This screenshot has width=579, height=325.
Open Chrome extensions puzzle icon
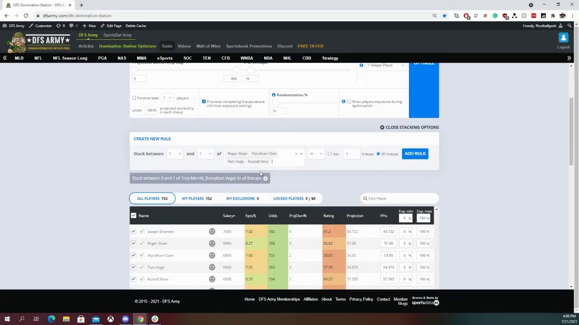click(553, 16)
